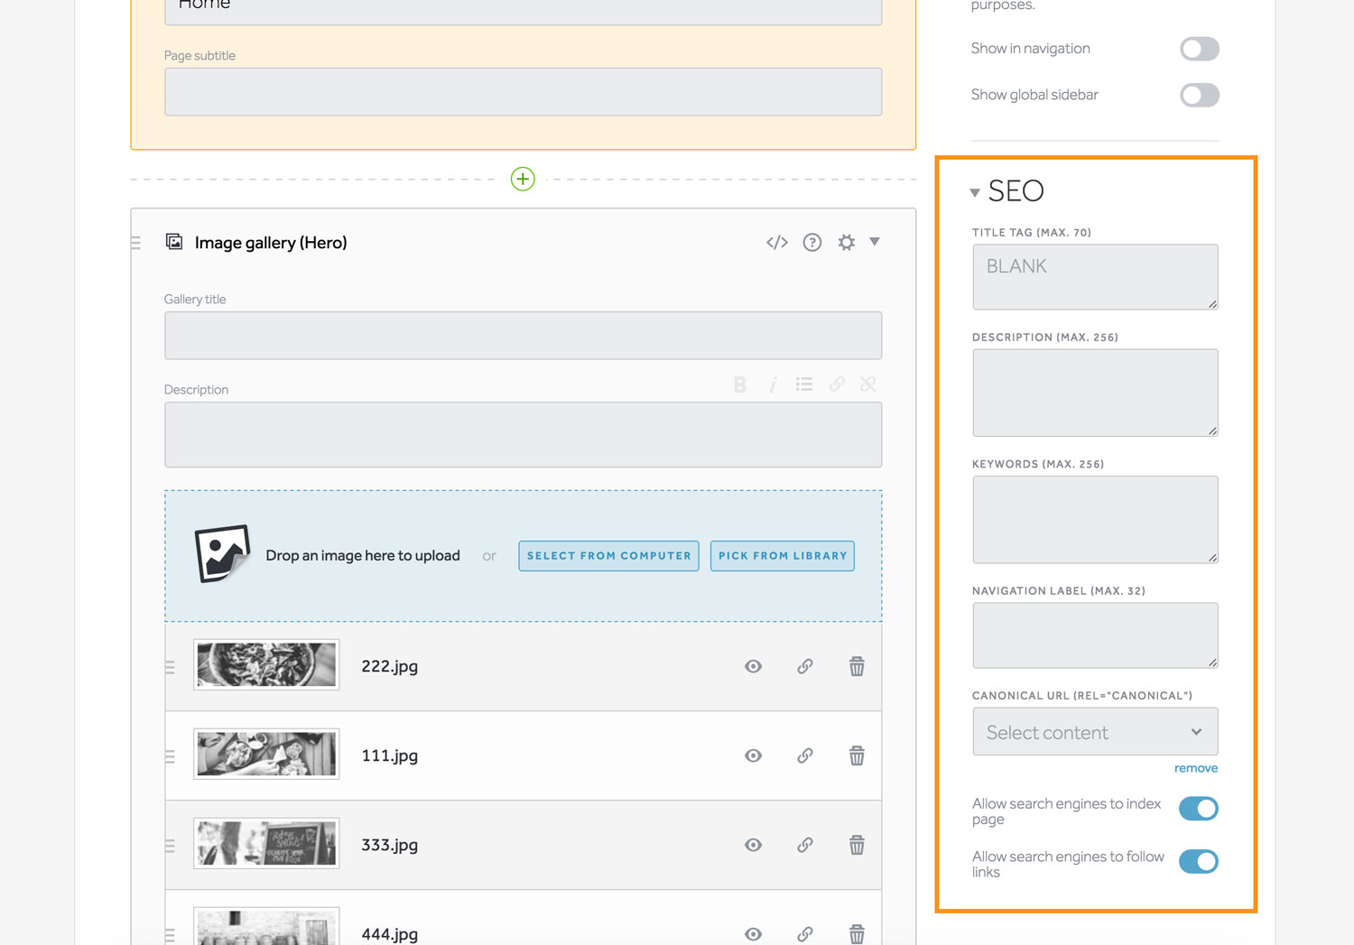Screen dimensions: 1354x945
Task: Disable Allow search engines to index page
Action: click(1199, 809)
